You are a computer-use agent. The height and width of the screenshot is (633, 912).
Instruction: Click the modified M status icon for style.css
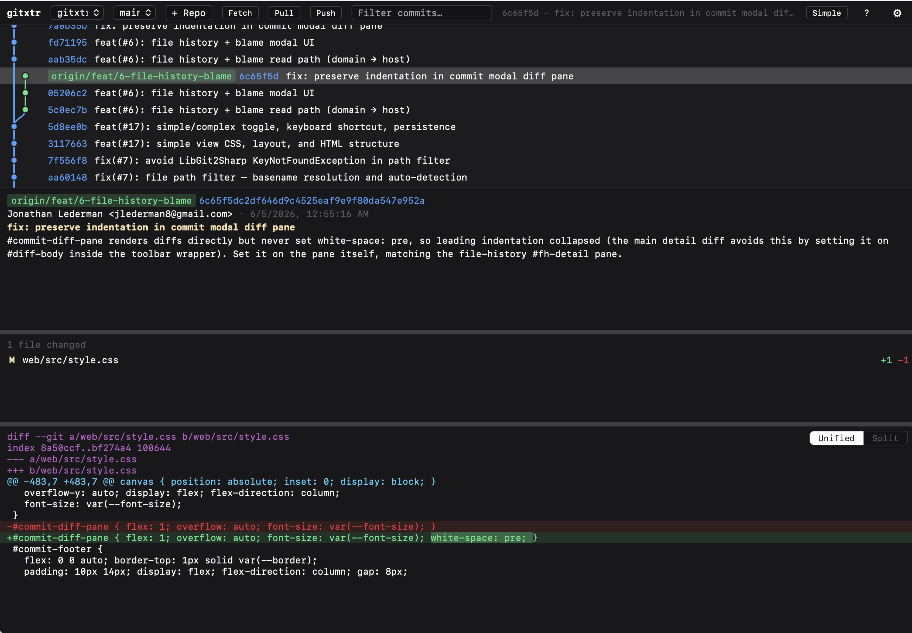click(12, 360)
